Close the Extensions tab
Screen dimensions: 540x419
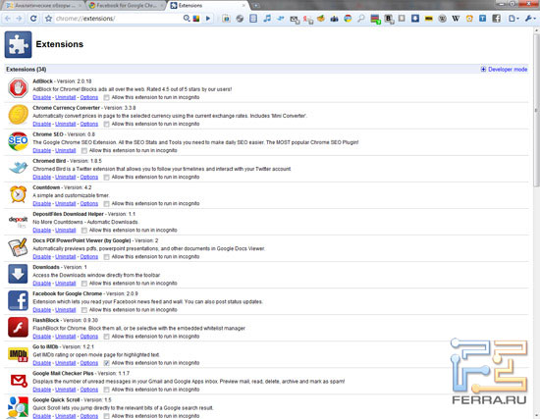click(x=243, y=6)
